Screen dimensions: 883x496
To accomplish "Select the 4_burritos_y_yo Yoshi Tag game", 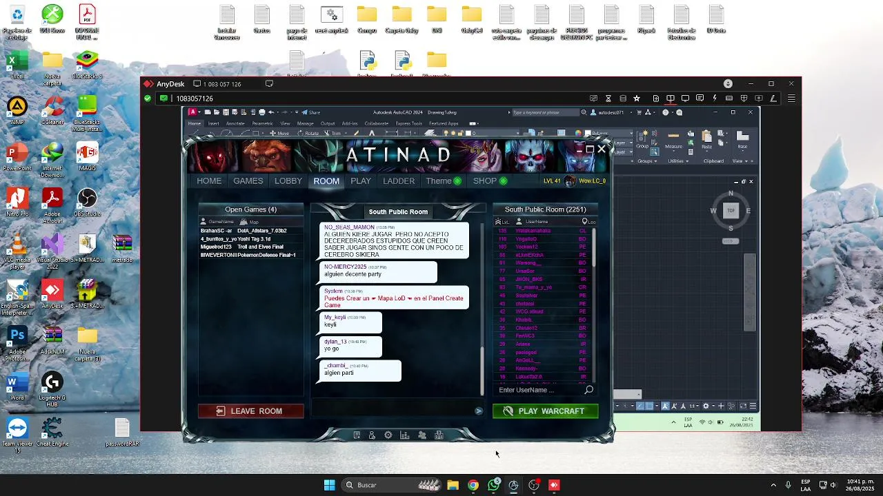I will (251, 239).
